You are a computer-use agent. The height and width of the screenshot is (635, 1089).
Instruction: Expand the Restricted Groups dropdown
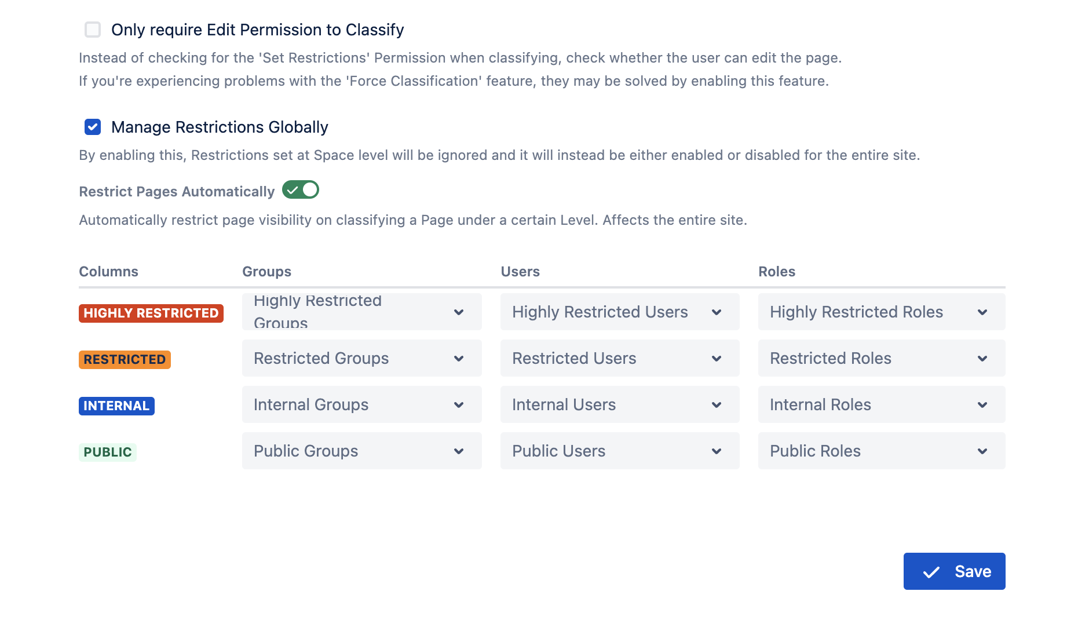tap(361, 358)
